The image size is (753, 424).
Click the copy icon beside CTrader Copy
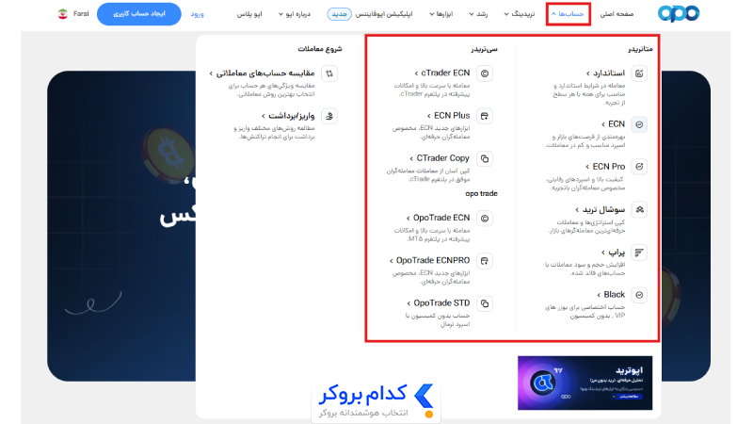485,158
